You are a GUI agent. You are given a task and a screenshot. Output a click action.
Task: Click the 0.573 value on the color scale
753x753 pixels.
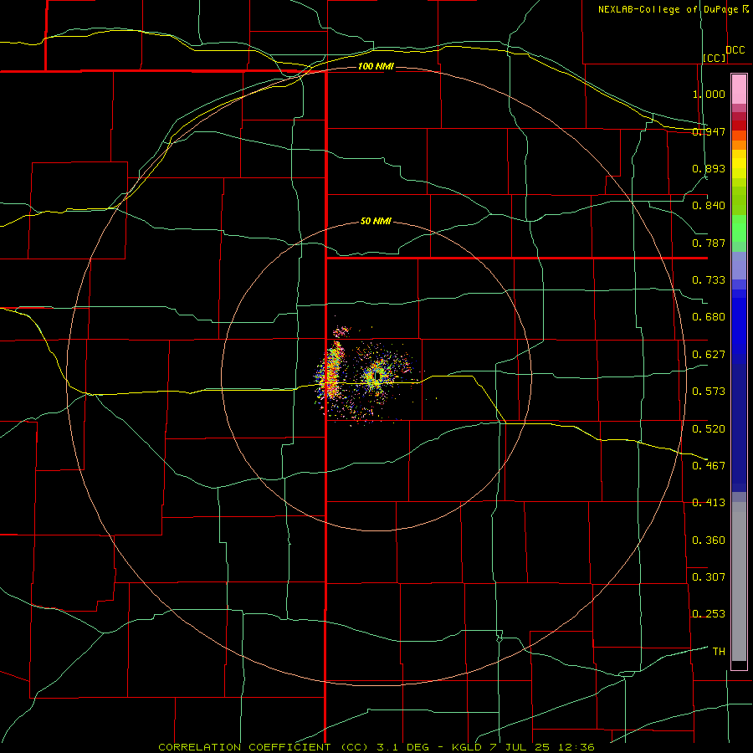pyautogui.click(x=709, y=392)
